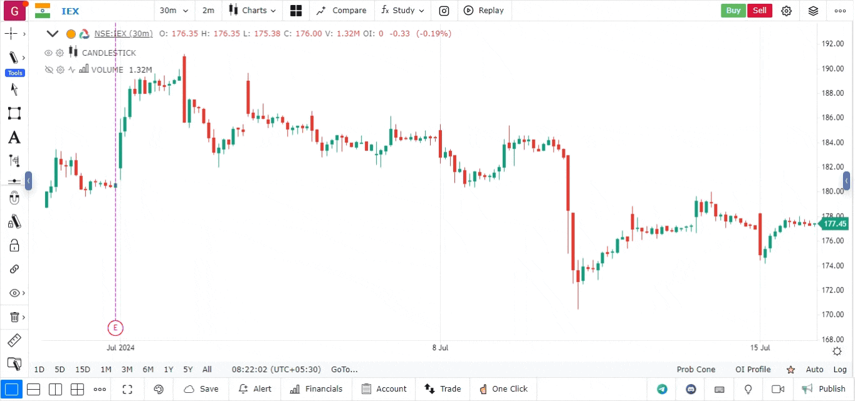
Task: Open the Study indicators dropdown
Action: click(403, 11)
